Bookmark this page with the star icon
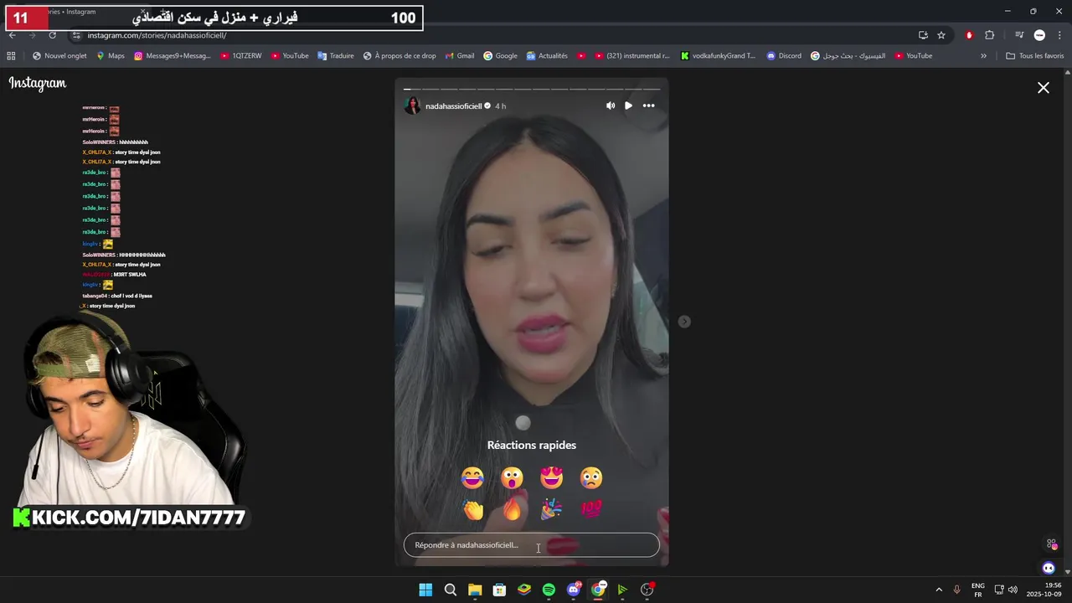Viewport: 1072px width, 603px height. [941, 35]
